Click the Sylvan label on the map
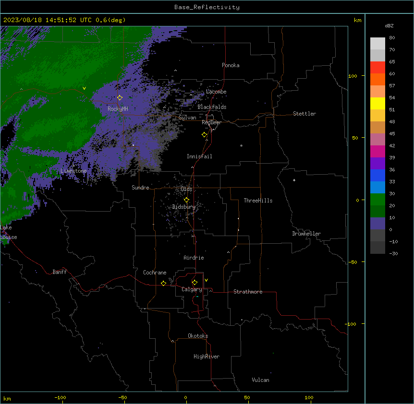Viewport: 414px width, 404px height. pos(187,118)
